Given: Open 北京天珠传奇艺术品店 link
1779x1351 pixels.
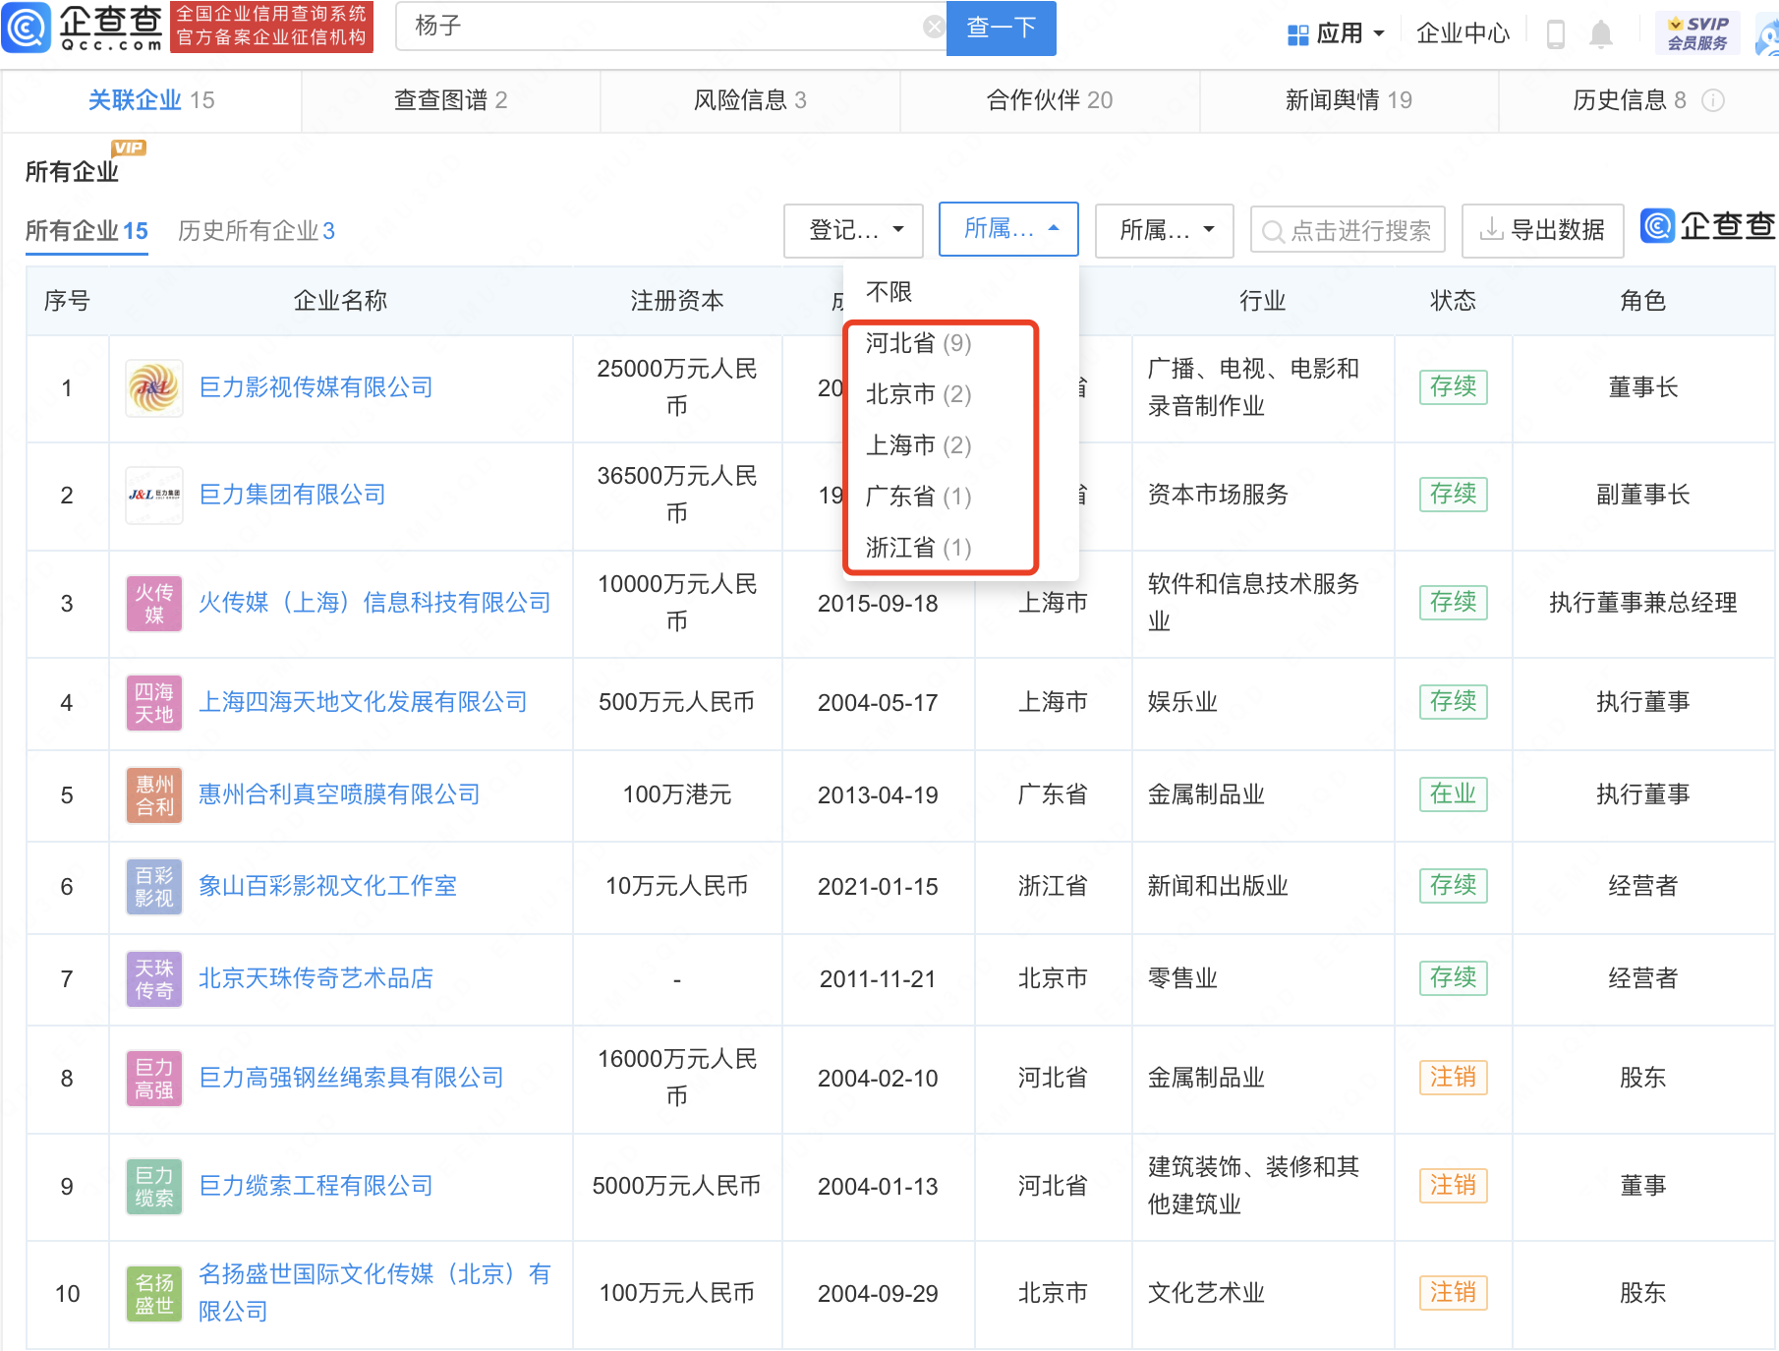Looking at the screenshot, I should [316, 978].
